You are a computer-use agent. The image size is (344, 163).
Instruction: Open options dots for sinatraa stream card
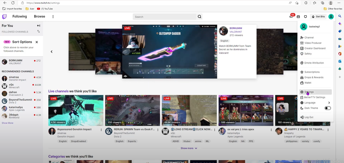101,130
